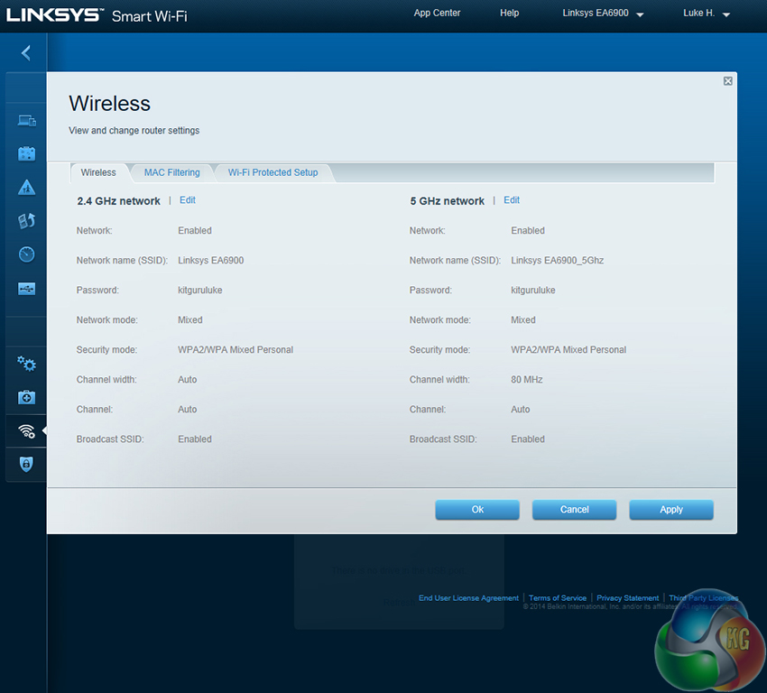Open the Help menu

pos(509,14)
